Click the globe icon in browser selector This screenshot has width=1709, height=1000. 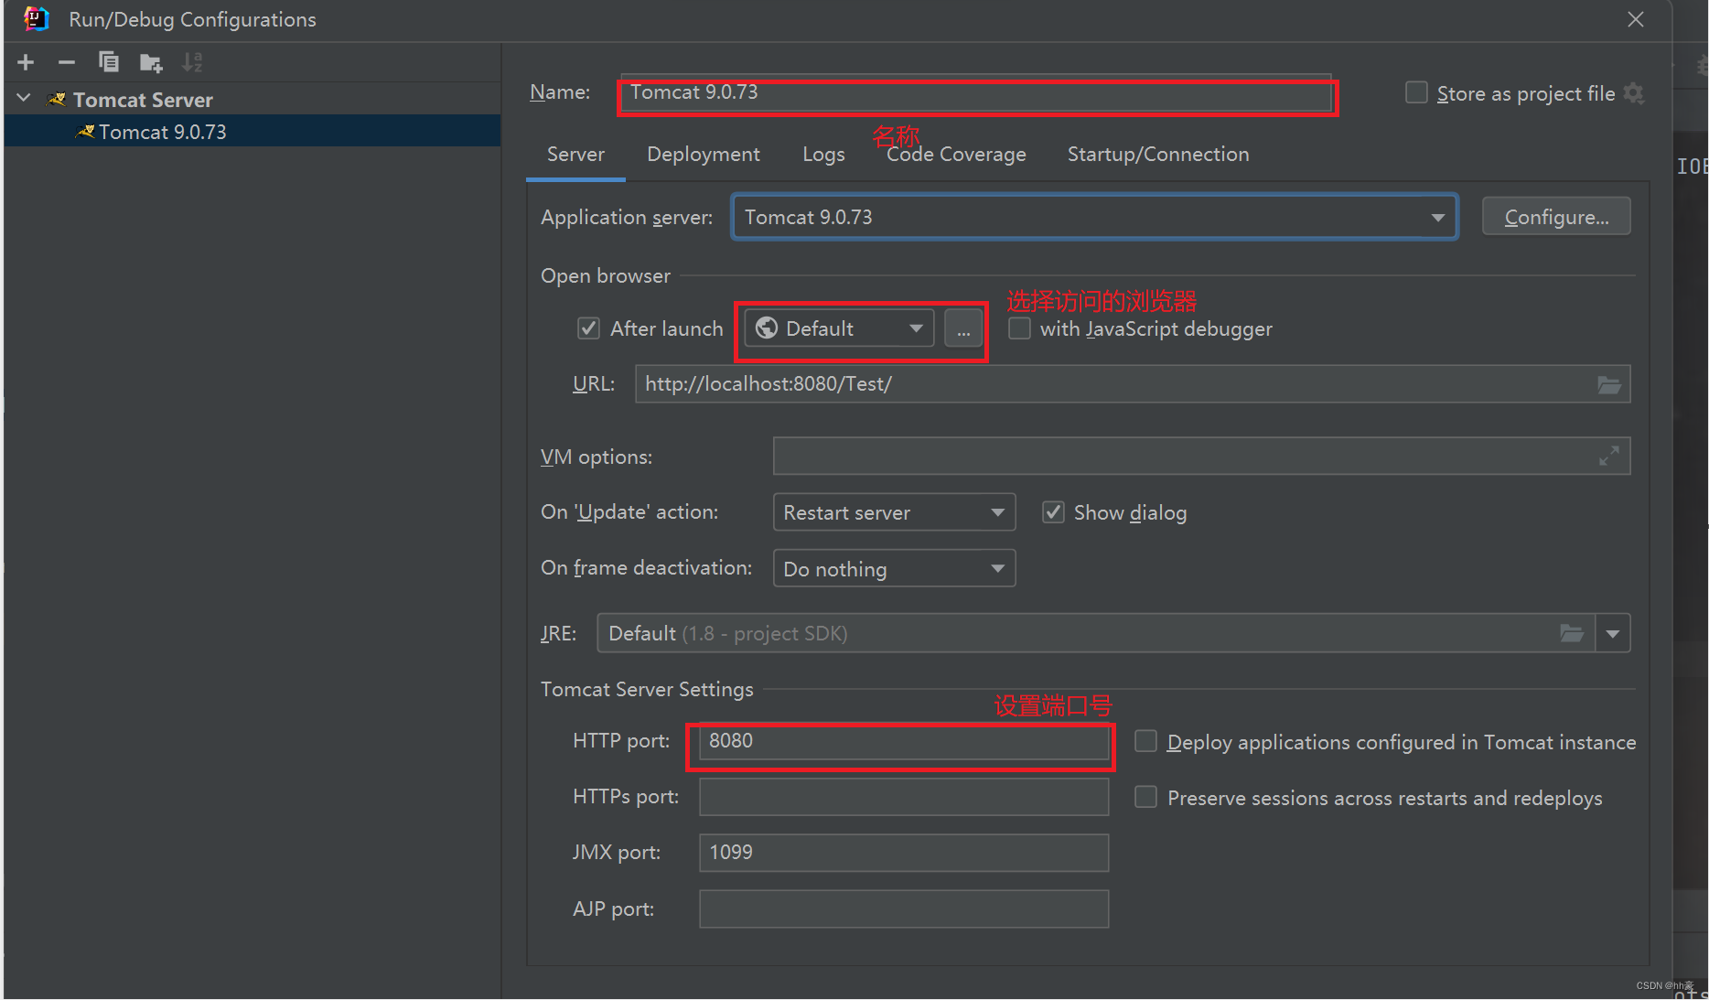point(767,328)
